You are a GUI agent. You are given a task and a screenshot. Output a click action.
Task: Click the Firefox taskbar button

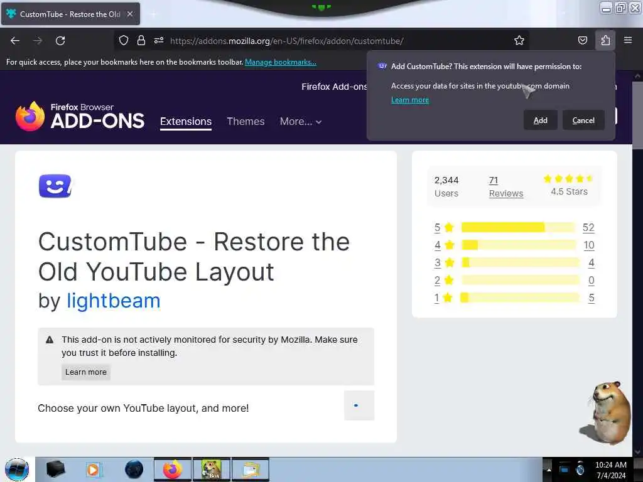coord(173,469)
